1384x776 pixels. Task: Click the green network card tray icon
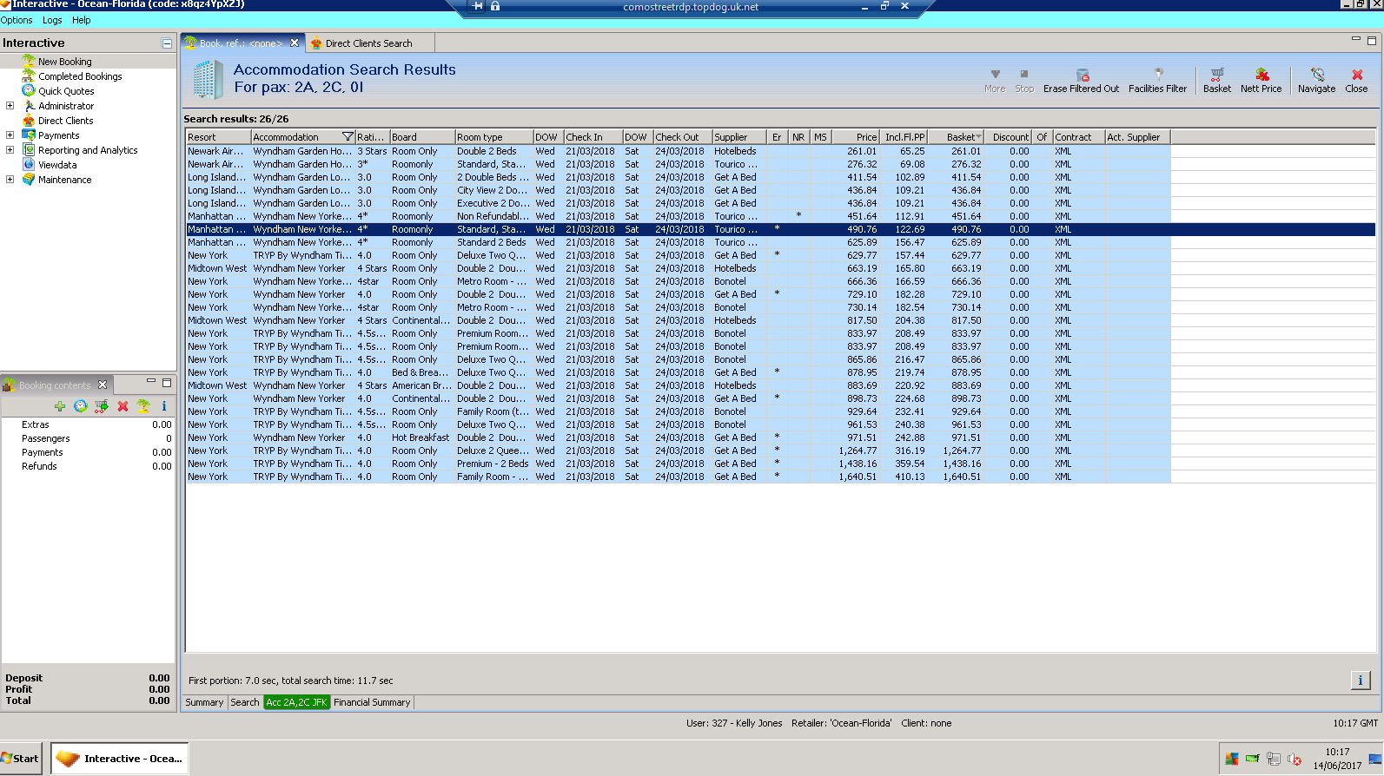pos(1252,759)
